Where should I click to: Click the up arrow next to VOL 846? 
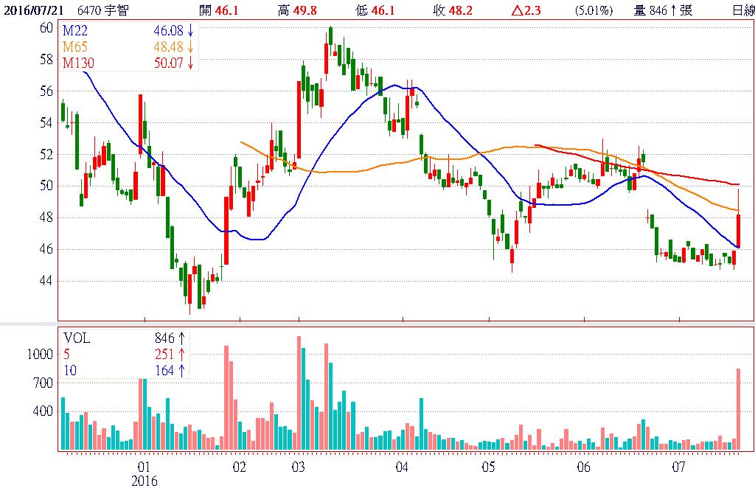181,338
